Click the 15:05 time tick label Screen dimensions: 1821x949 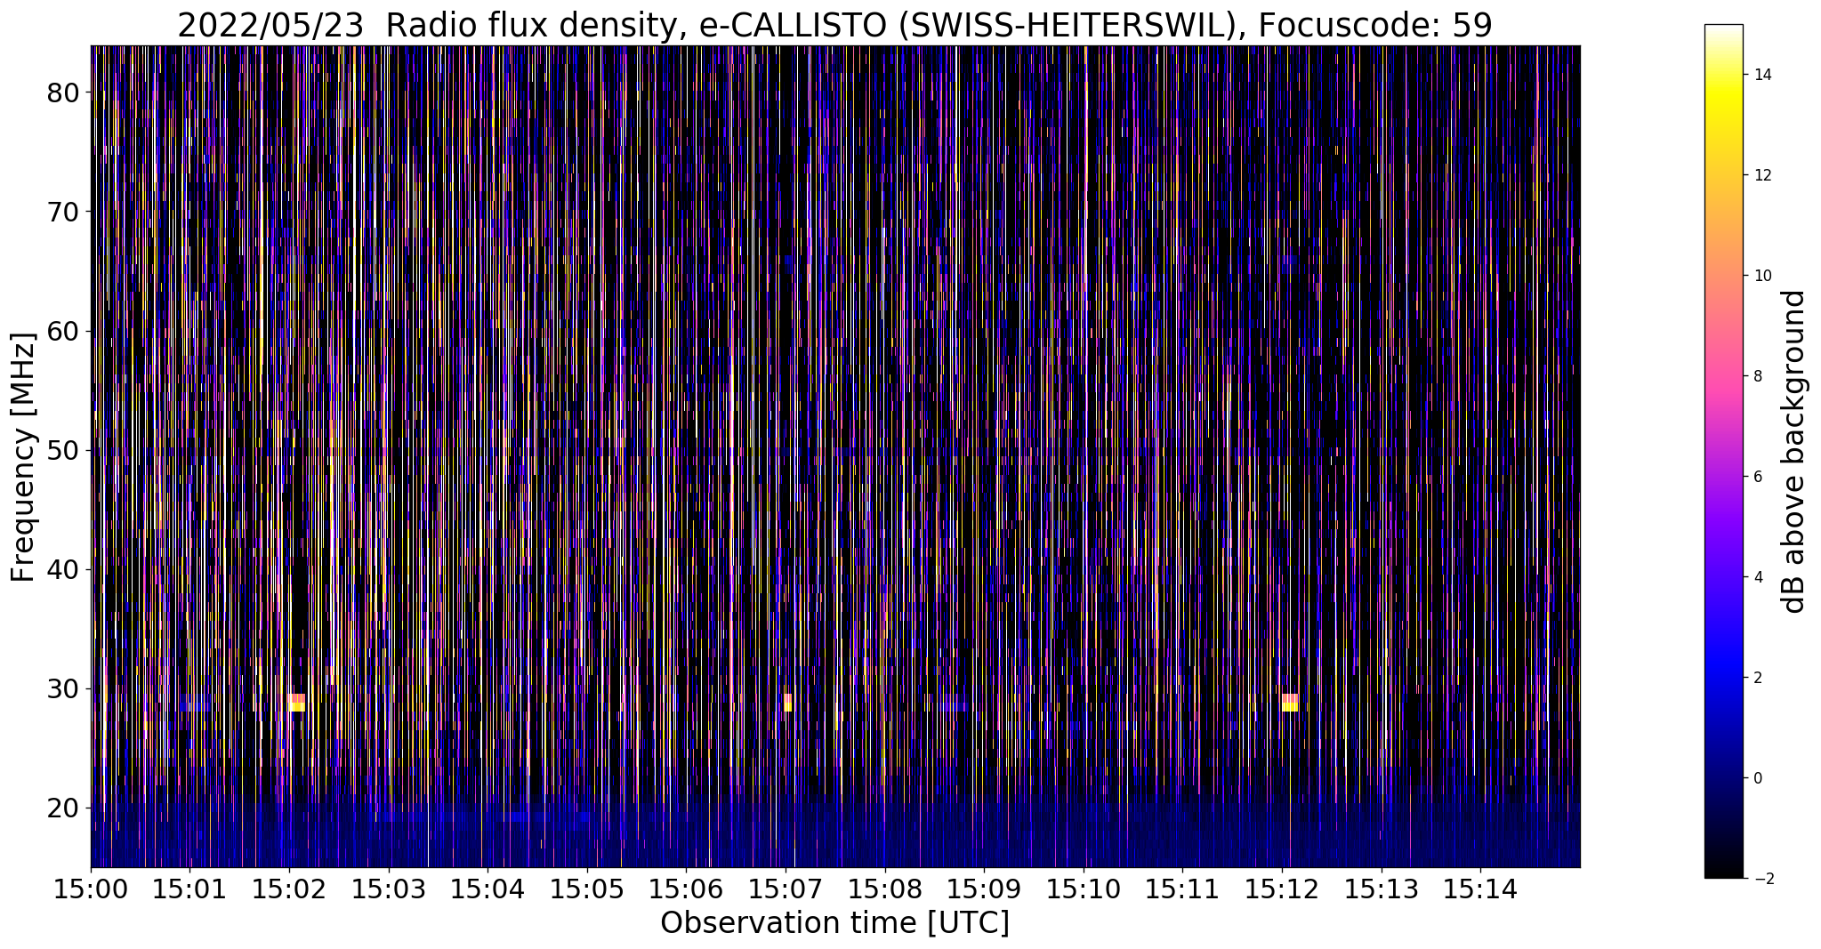coord(587,889)
